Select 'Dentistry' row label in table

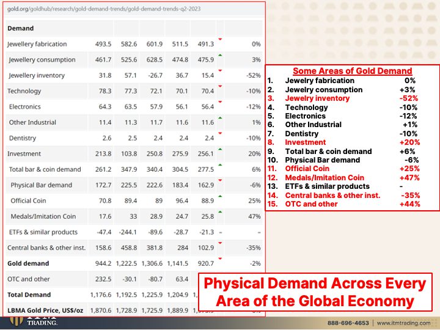[23, 138]
